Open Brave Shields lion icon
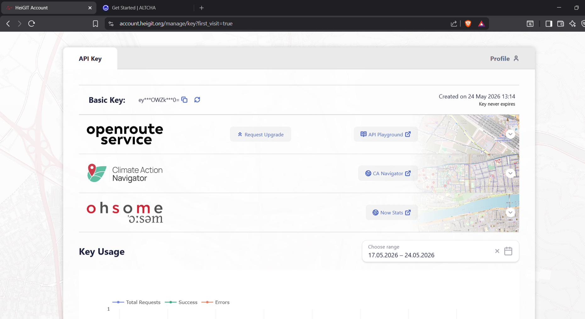 pos(468,24)
